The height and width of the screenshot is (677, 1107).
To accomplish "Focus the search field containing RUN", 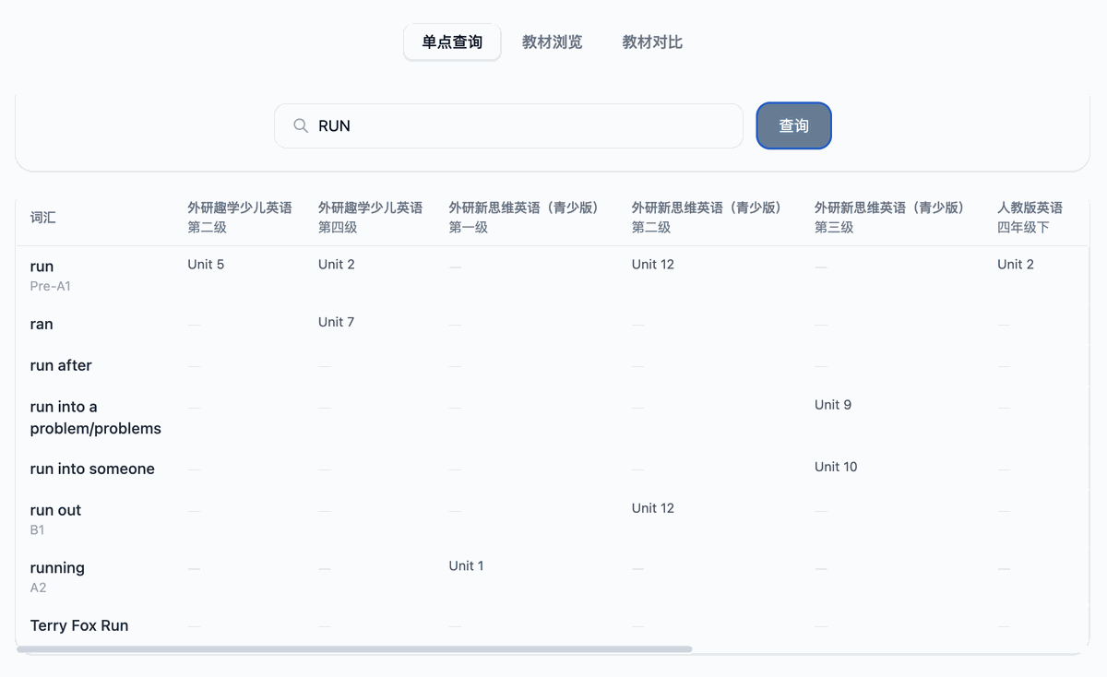I will 508,125.
